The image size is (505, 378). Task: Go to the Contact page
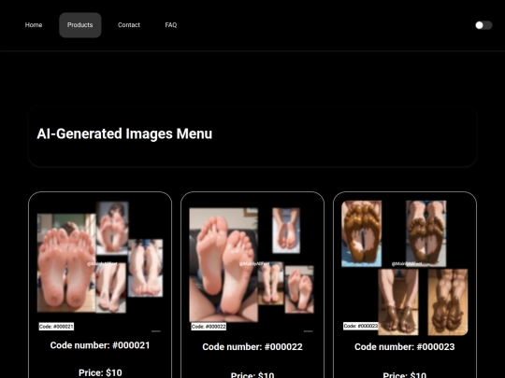point(129,25)
